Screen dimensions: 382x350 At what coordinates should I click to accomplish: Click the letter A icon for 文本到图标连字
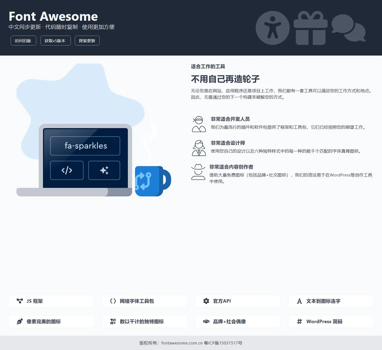coord(299,301)
